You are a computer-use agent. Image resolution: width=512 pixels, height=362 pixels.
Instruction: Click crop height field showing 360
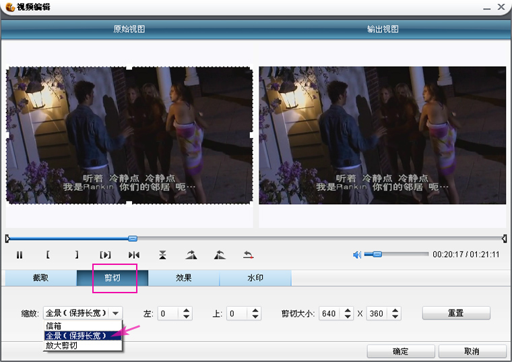pyautogui.click(x=377, y=313)
